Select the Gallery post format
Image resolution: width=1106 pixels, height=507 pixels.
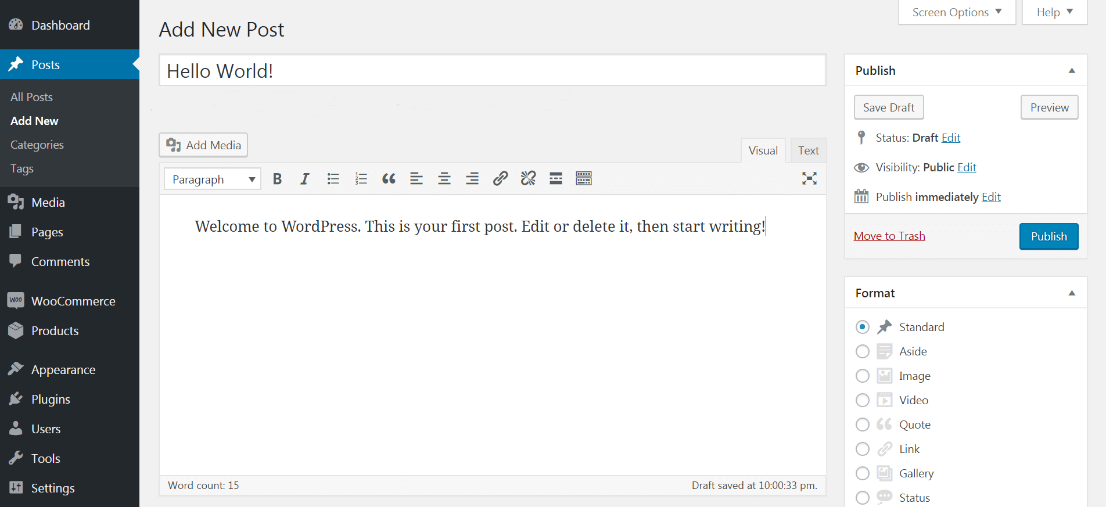(x=863, y=473)
